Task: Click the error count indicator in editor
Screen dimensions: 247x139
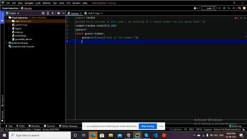Action: click(x=237, y=18)
